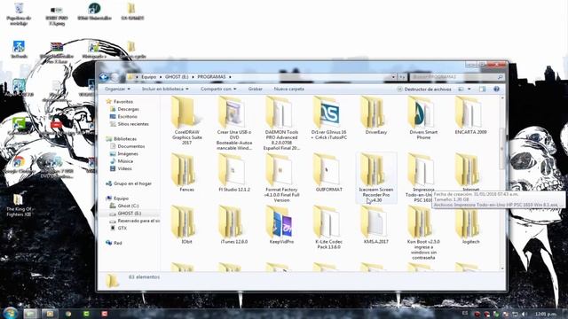Click PROGRAMAS in the address breadcrumb

(x=211, y=77)
